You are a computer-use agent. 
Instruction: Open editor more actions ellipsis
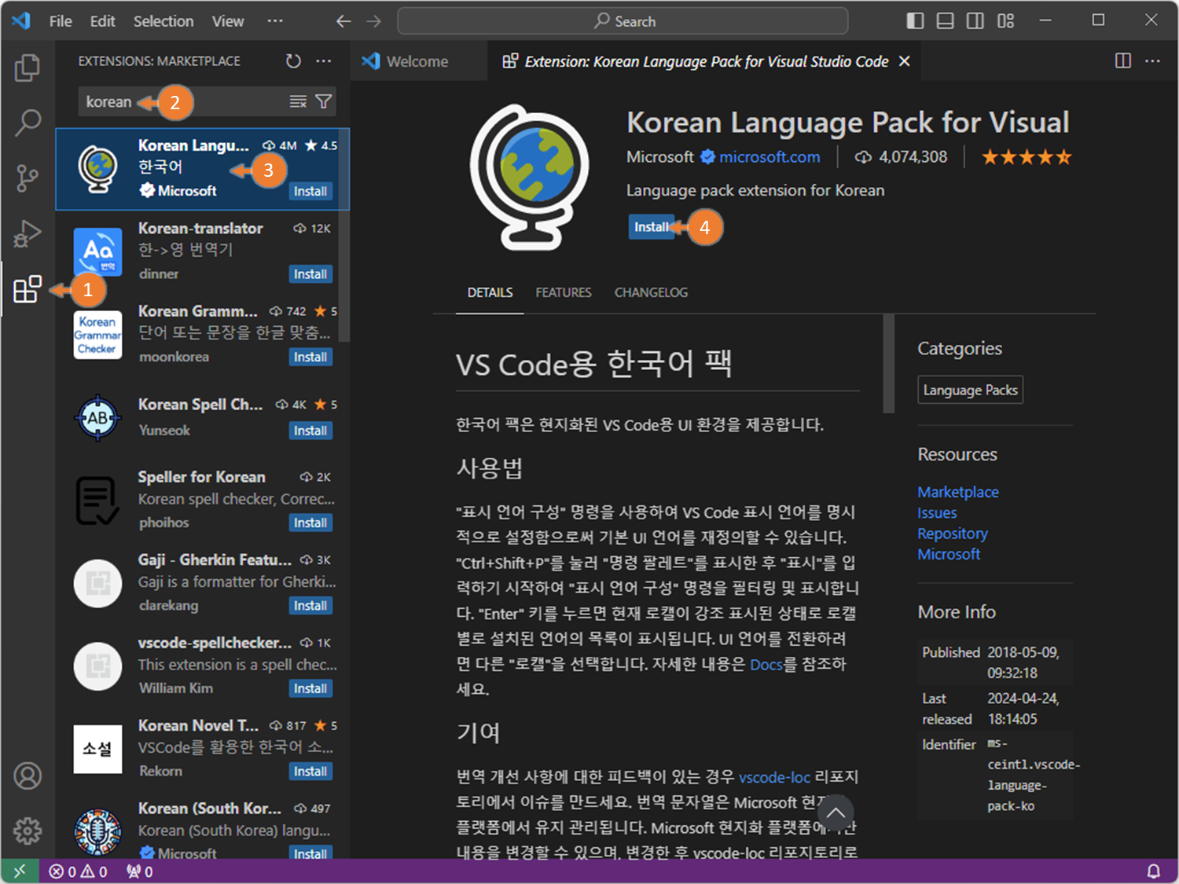1152,61
